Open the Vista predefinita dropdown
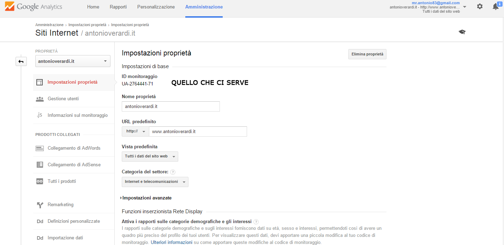Viewport: 504px width, 245px height. pyautogui.click(x=150, y=156)
